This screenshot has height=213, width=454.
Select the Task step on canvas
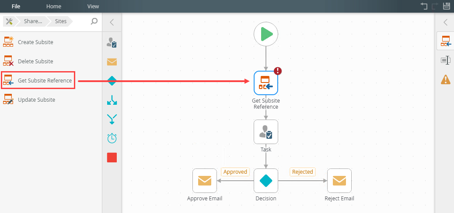tap(266, 132)
